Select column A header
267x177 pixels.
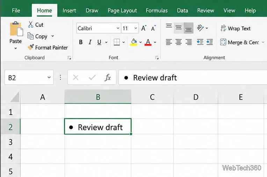click(43, 97)
